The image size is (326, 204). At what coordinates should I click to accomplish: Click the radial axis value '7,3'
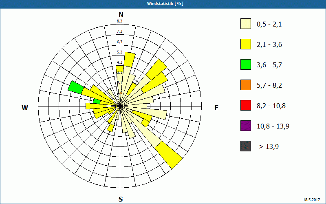click(119, 31)
